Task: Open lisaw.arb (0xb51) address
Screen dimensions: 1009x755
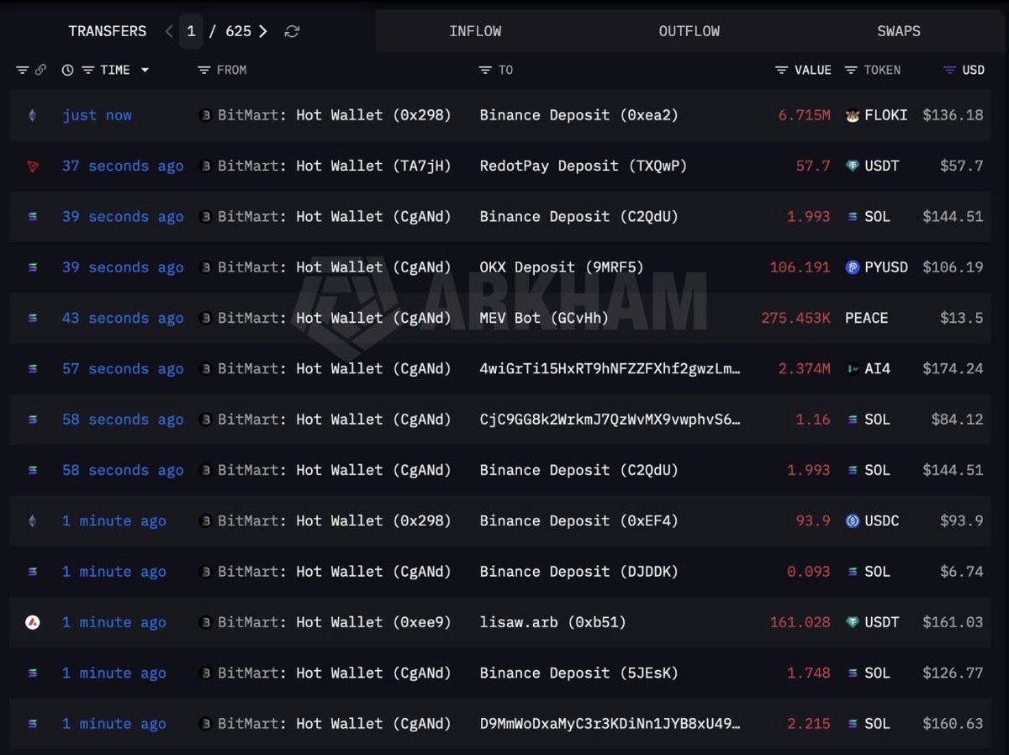Action: tap(552, 622)
